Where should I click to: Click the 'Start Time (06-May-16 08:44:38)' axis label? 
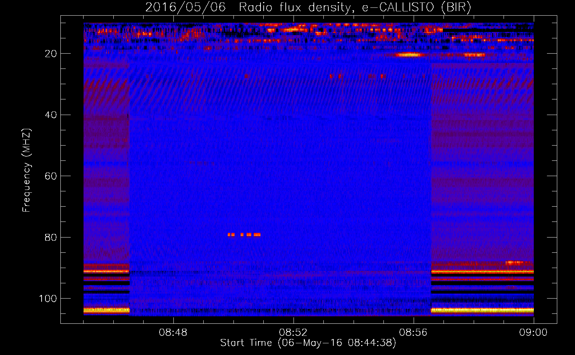pyautogui.click(x=308, y=343)
